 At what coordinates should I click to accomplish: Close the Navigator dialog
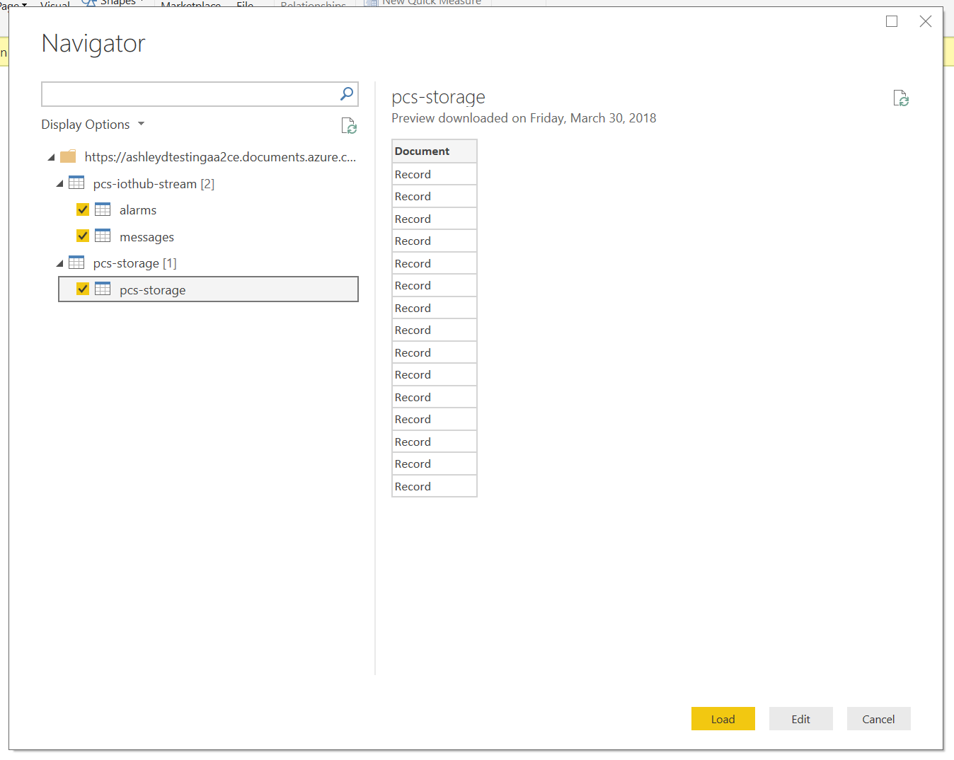(x=926, y=21)
